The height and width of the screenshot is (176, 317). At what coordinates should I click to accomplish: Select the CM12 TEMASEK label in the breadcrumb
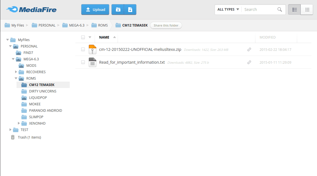pyautogui.click(x=135, y=25)
